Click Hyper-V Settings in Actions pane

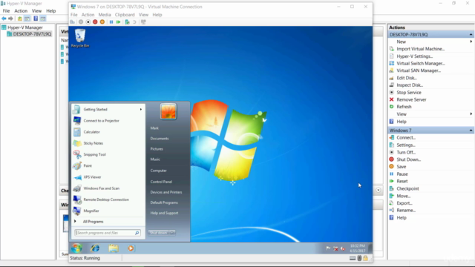pyautogui.click(x=415, y=56)
